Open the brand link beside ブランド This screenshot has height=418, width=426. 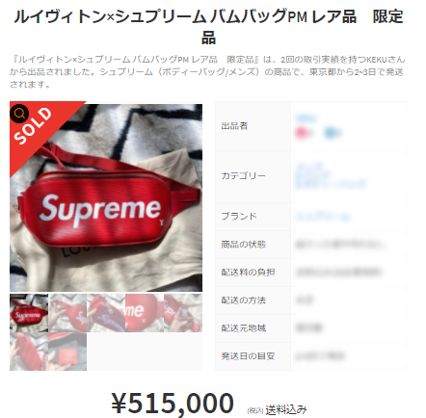pos(322,217)
